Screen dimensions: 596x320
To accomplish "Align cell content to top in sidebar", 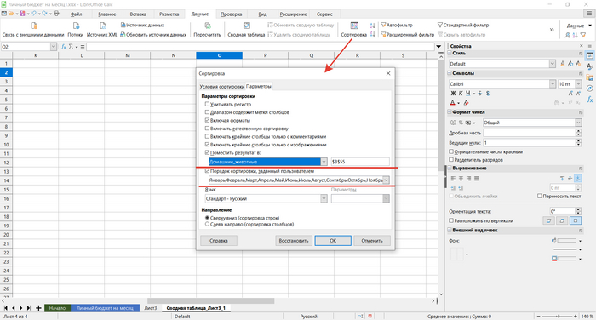I will click(562, 178).
